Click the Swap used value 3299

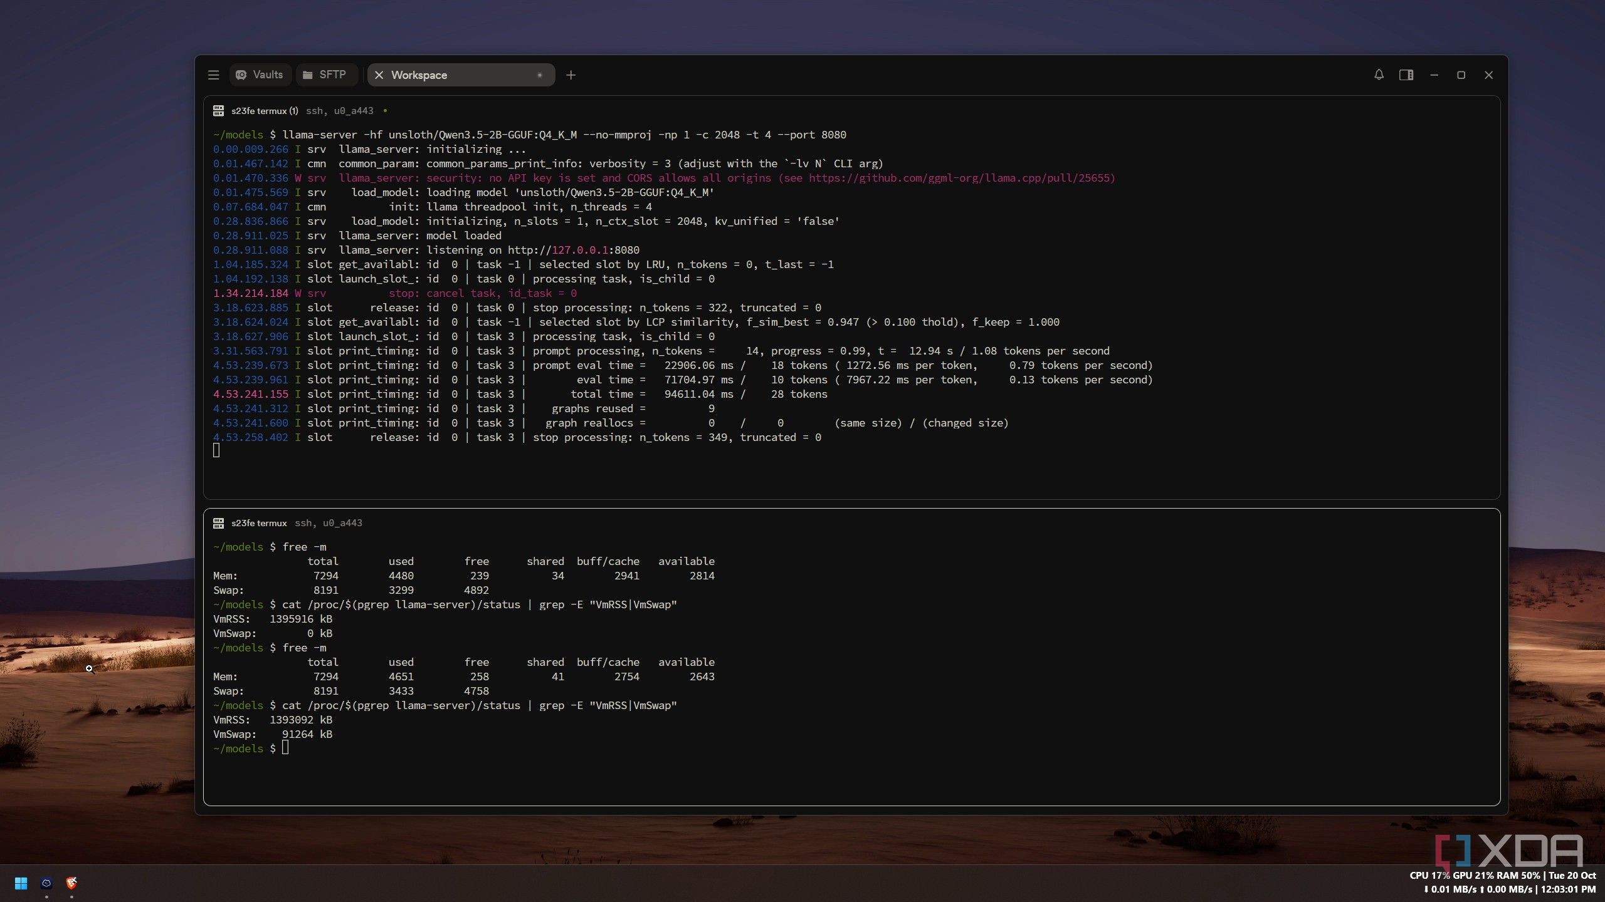click(x=401, y=590)
